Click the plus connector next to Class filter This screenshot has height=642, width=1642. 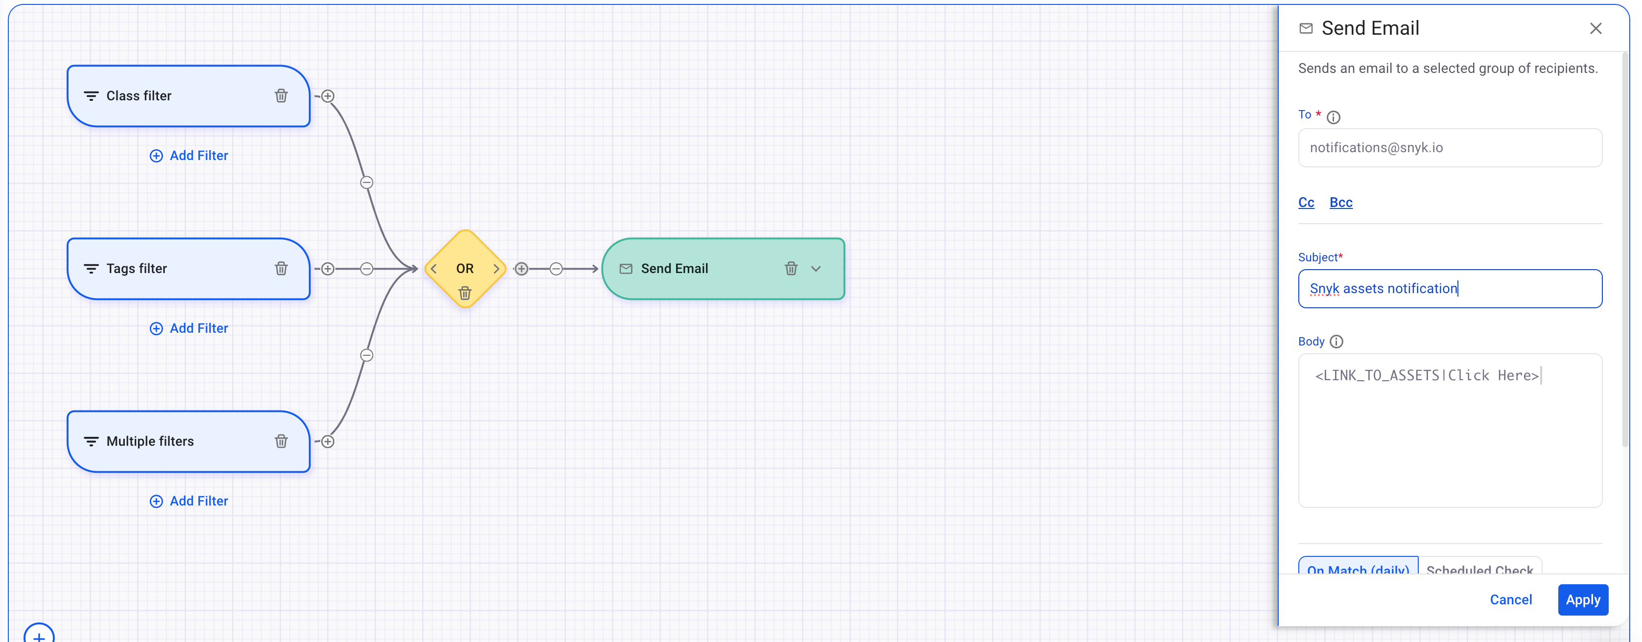coord(328,95)
